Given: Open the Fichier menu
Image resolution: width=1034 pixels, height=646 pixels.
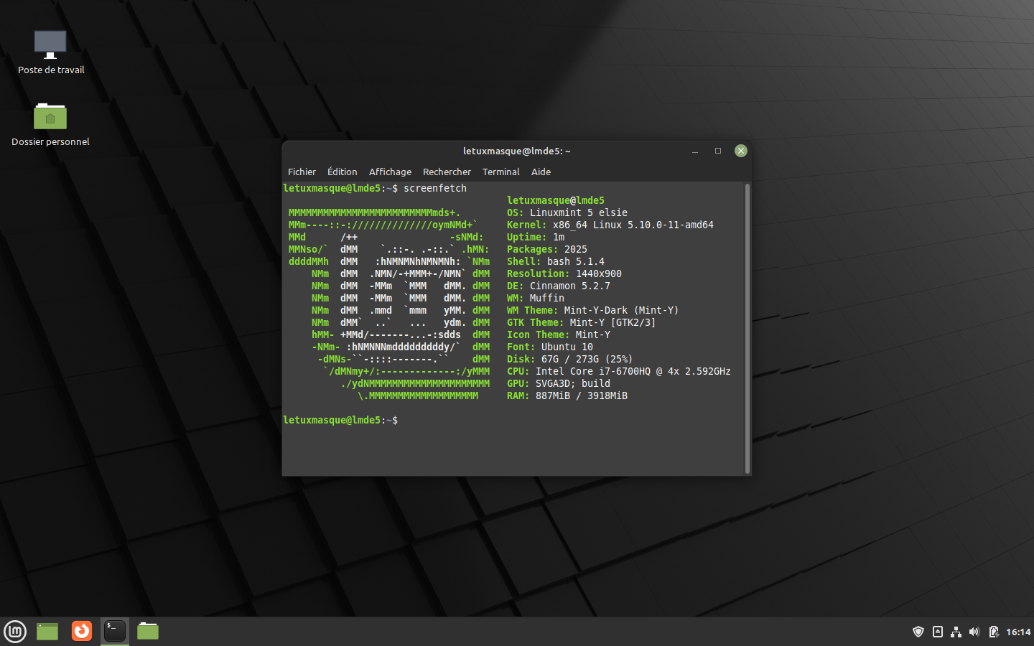Looking at the screenshot, I should 302,172.
